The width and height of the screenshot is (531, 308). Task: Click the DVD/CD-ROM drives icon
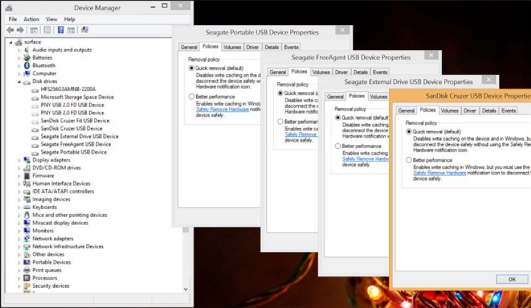click(27, 168)
